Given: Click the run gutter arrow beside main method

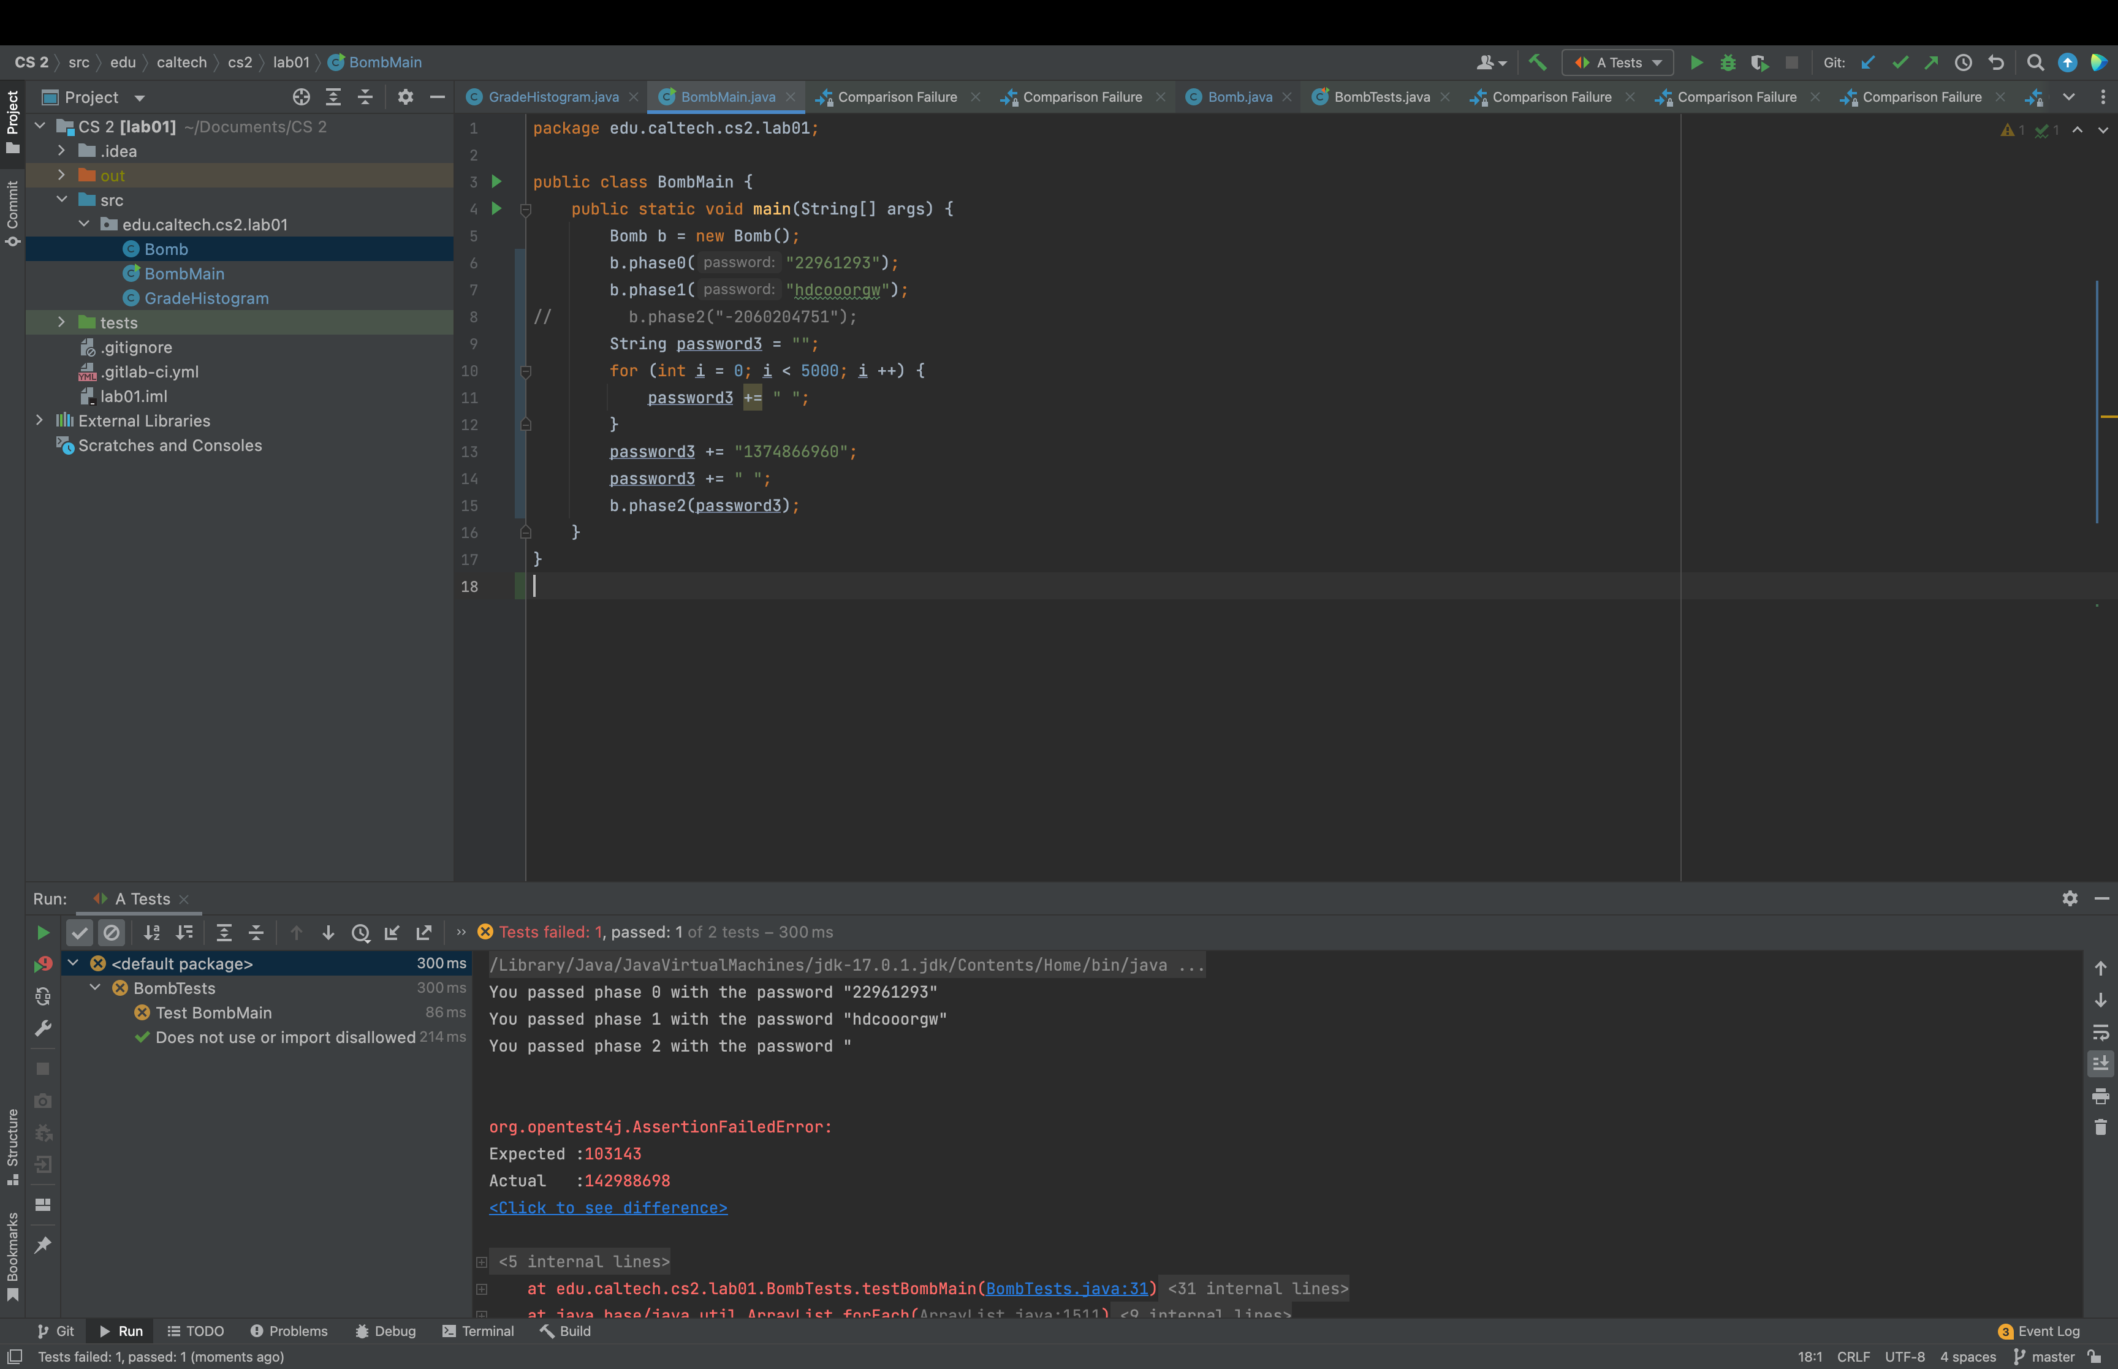Looking at the screenshot, I should (497, 209).
